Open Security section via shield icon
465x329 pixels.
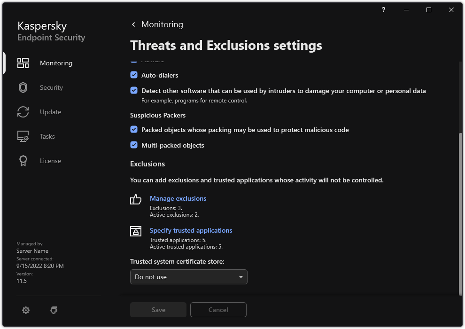coord(23,87)
